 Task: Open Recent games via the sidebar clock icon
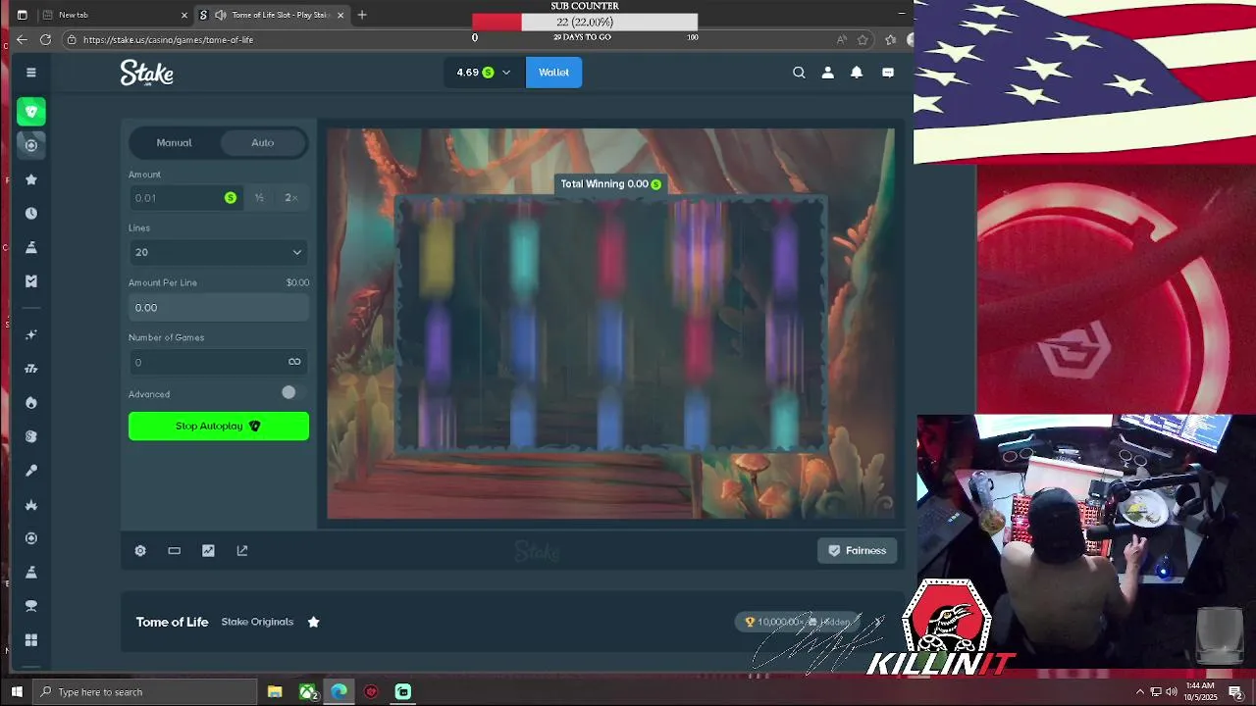pos(31,214)
